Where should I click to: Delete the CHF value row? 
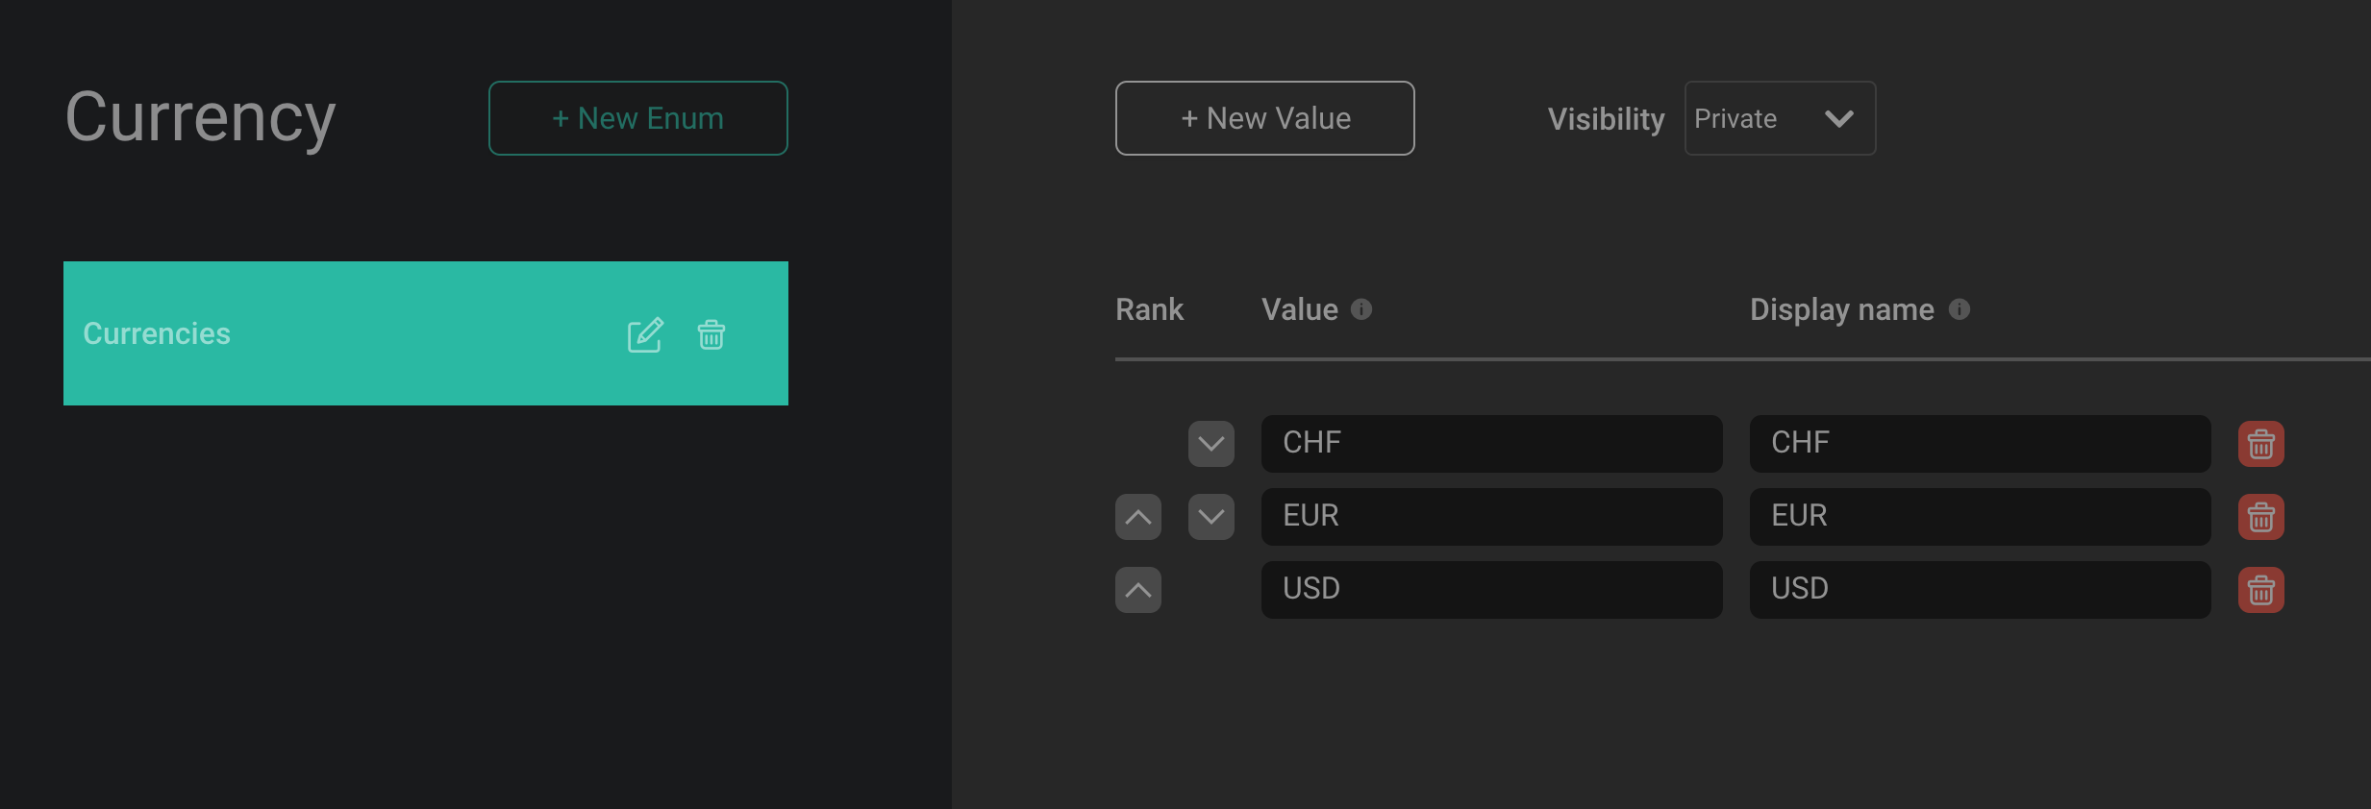tap(2260, 444)
